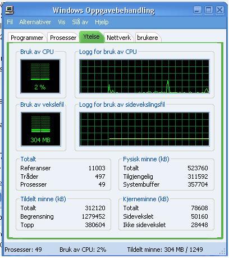The width and height of the screenshot is (229, 258).
Task: Open the Hjelp menu
Action: click(102, 22)
